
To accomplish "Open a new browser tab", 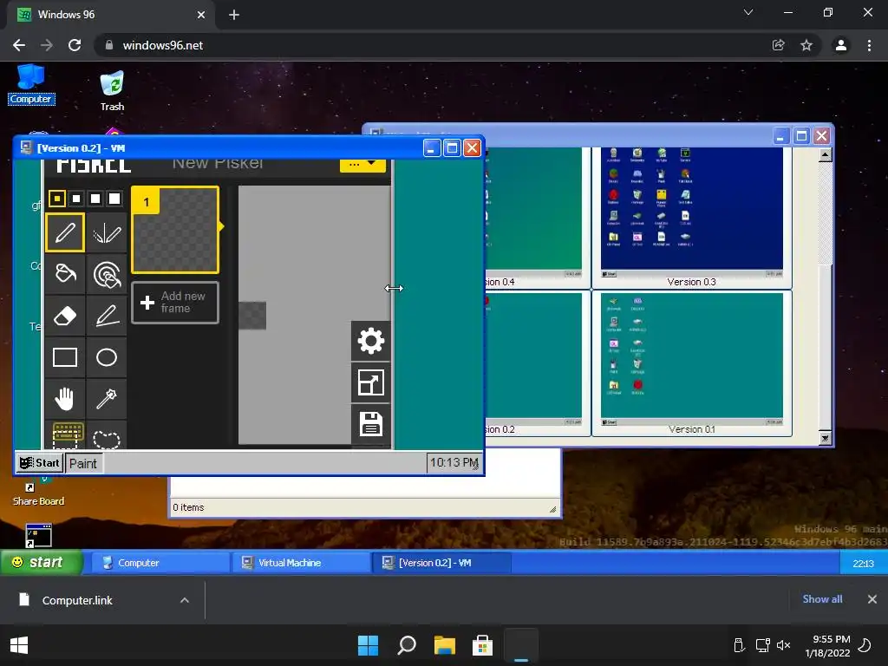I will (234, 15).
